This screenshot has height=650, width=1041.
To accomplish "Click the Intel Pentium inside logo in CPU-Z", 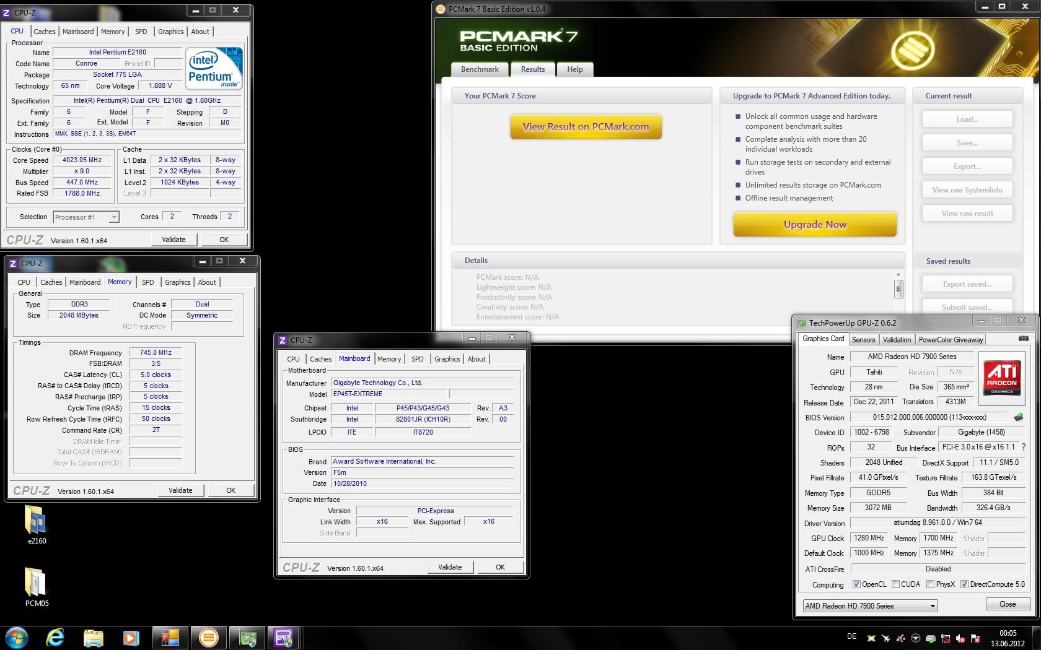I will point(214,68).
